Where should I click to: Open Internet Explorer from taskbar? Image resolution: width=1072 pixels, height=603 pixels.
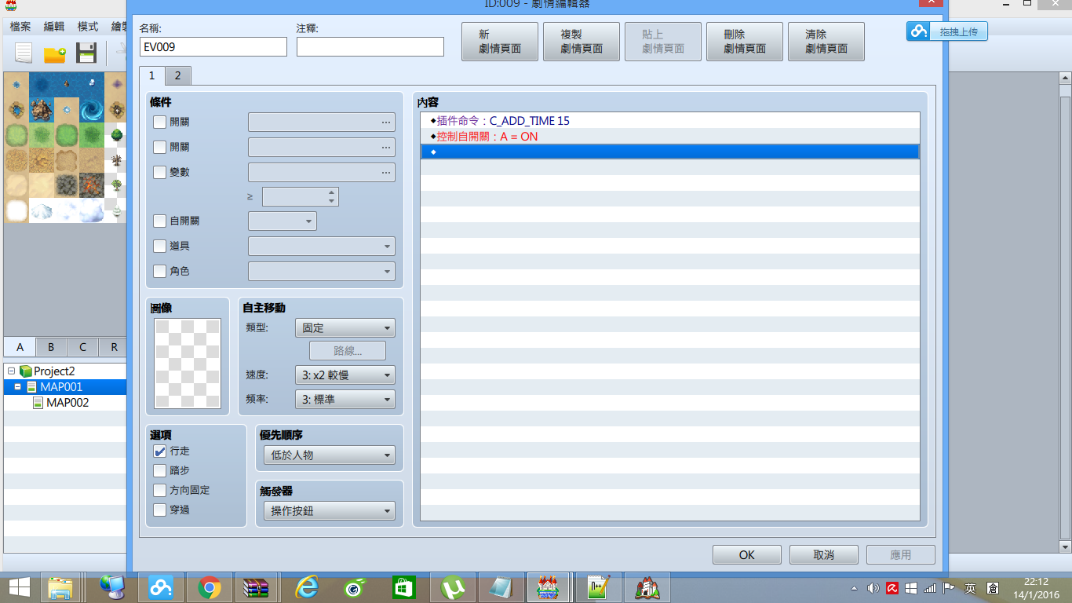306,587
